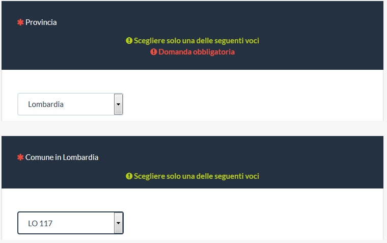Click the Domanda obbligatoria error message
This screenshot has width=387, height=243.
click(x=197, y=52)
